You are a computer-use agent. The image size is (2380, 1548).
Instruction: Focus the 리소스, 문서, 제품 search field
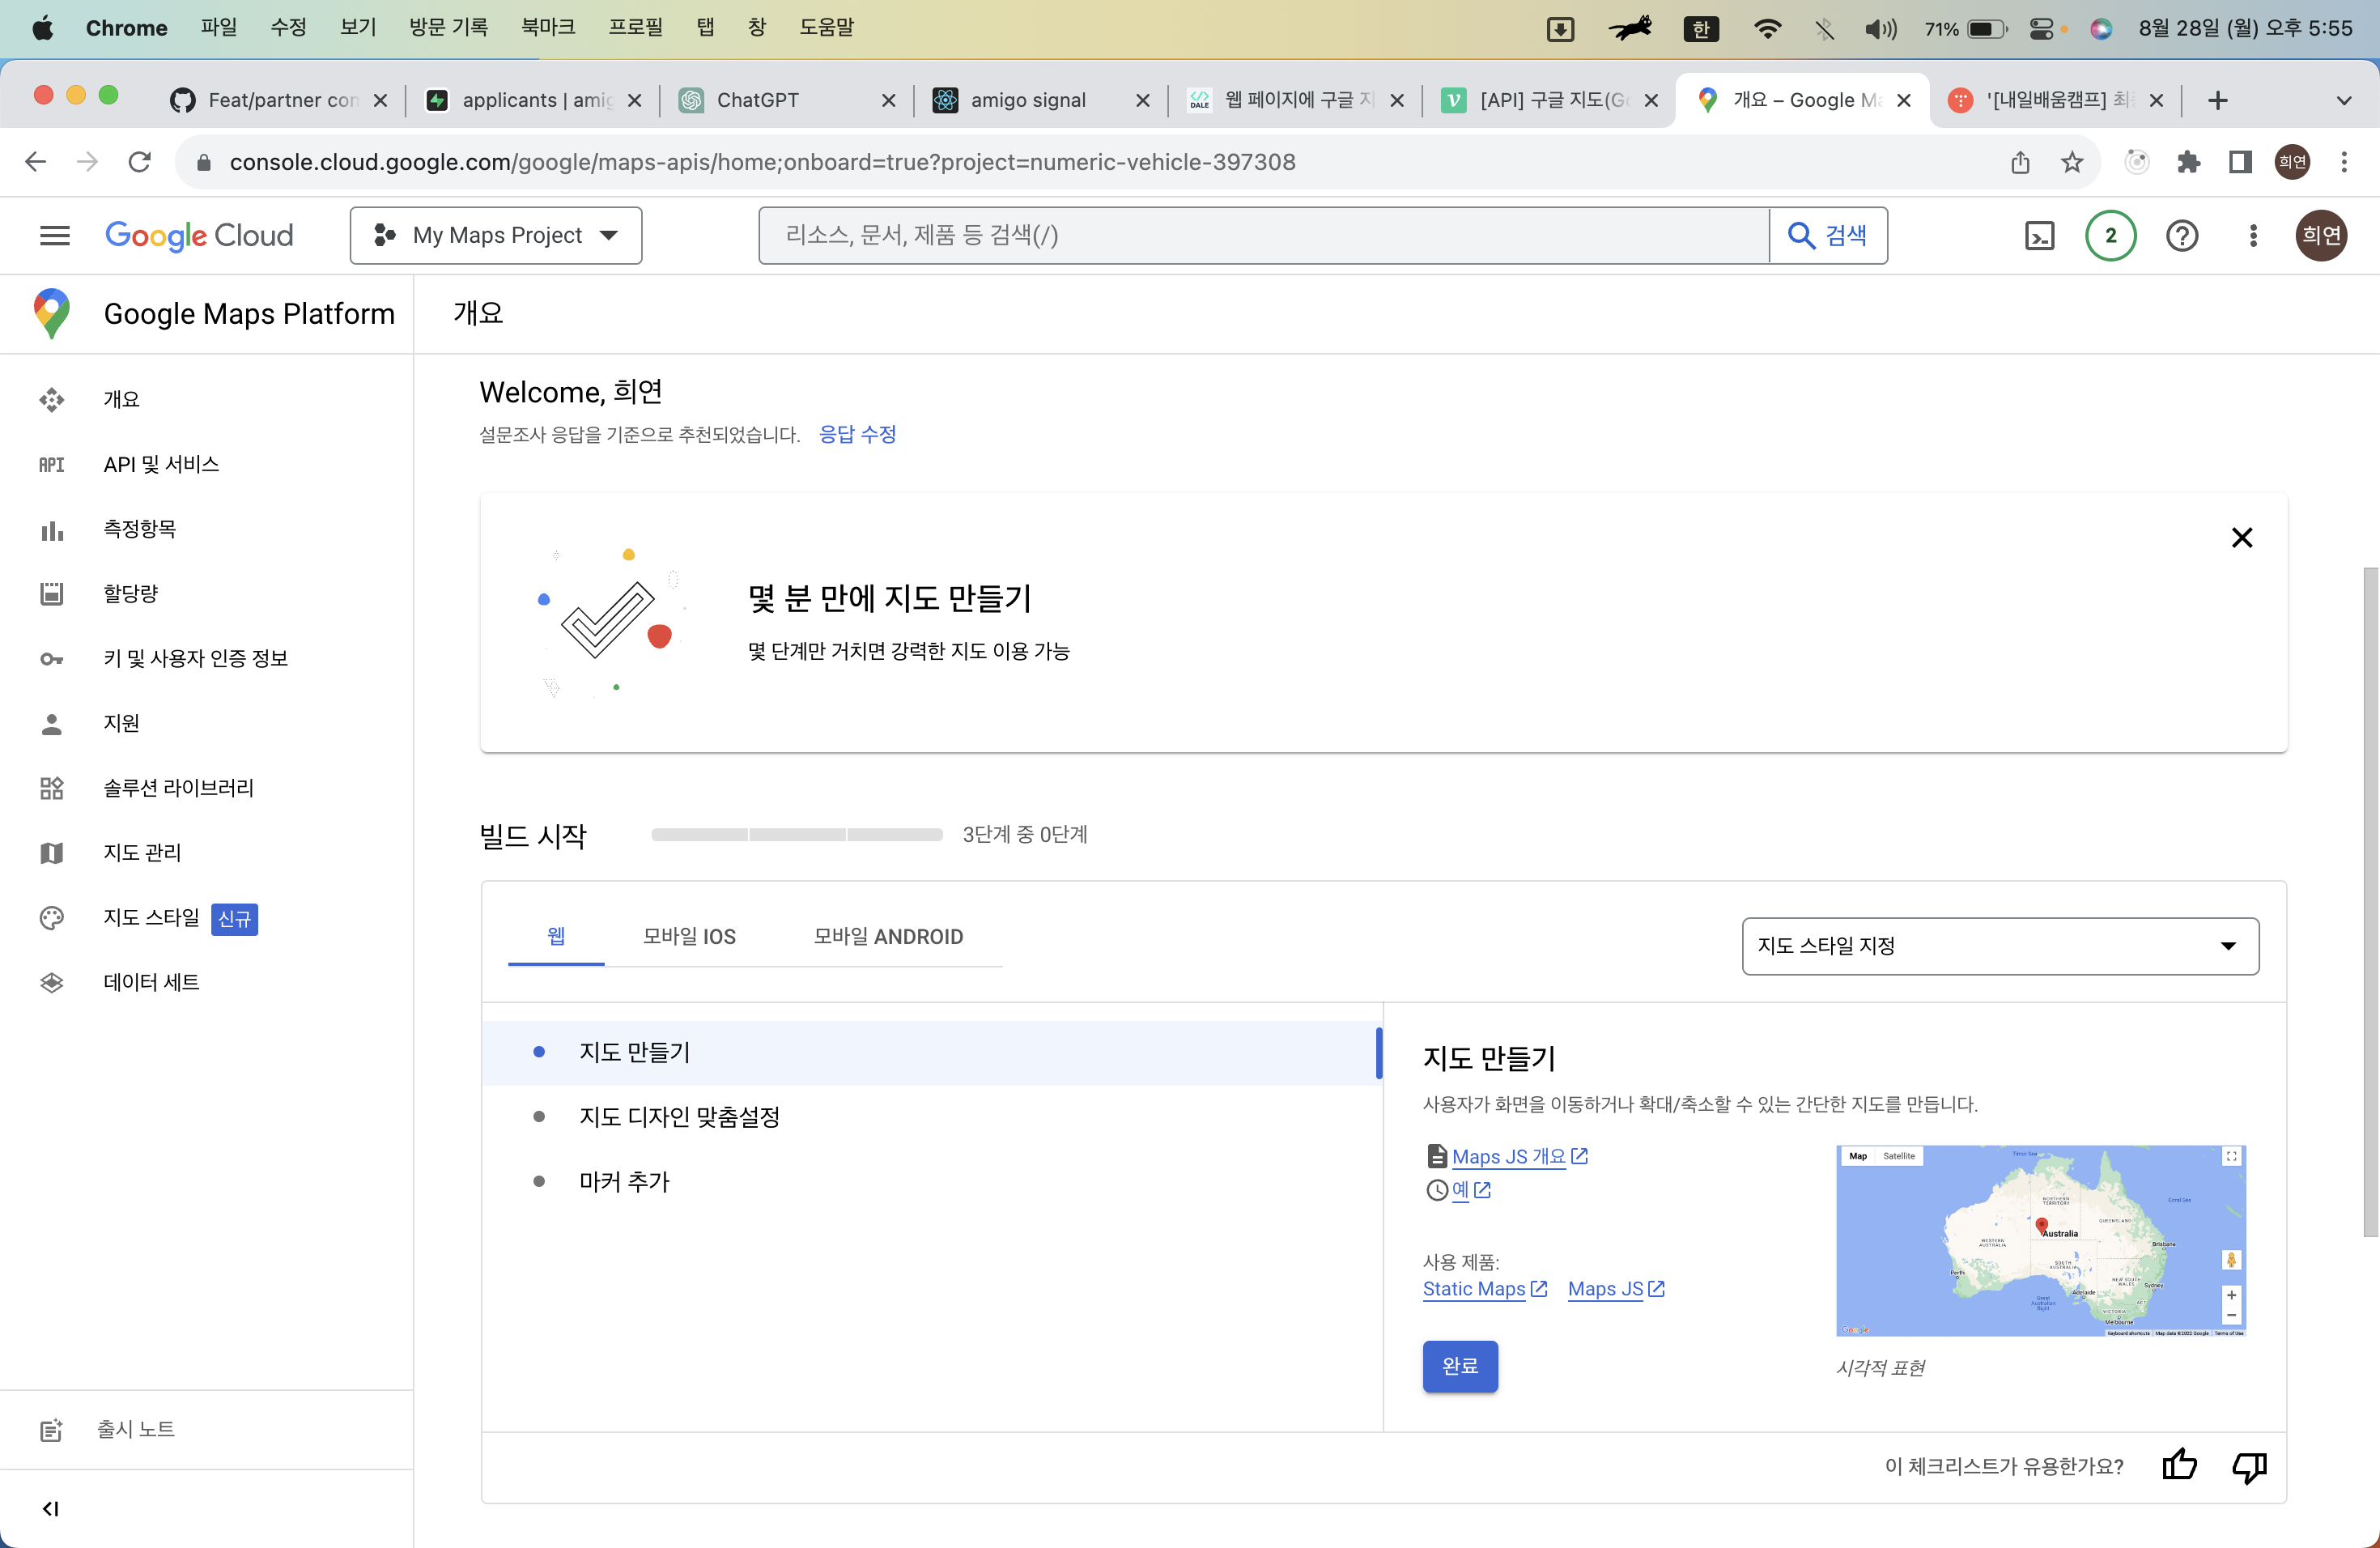[x=1264, y=236]
